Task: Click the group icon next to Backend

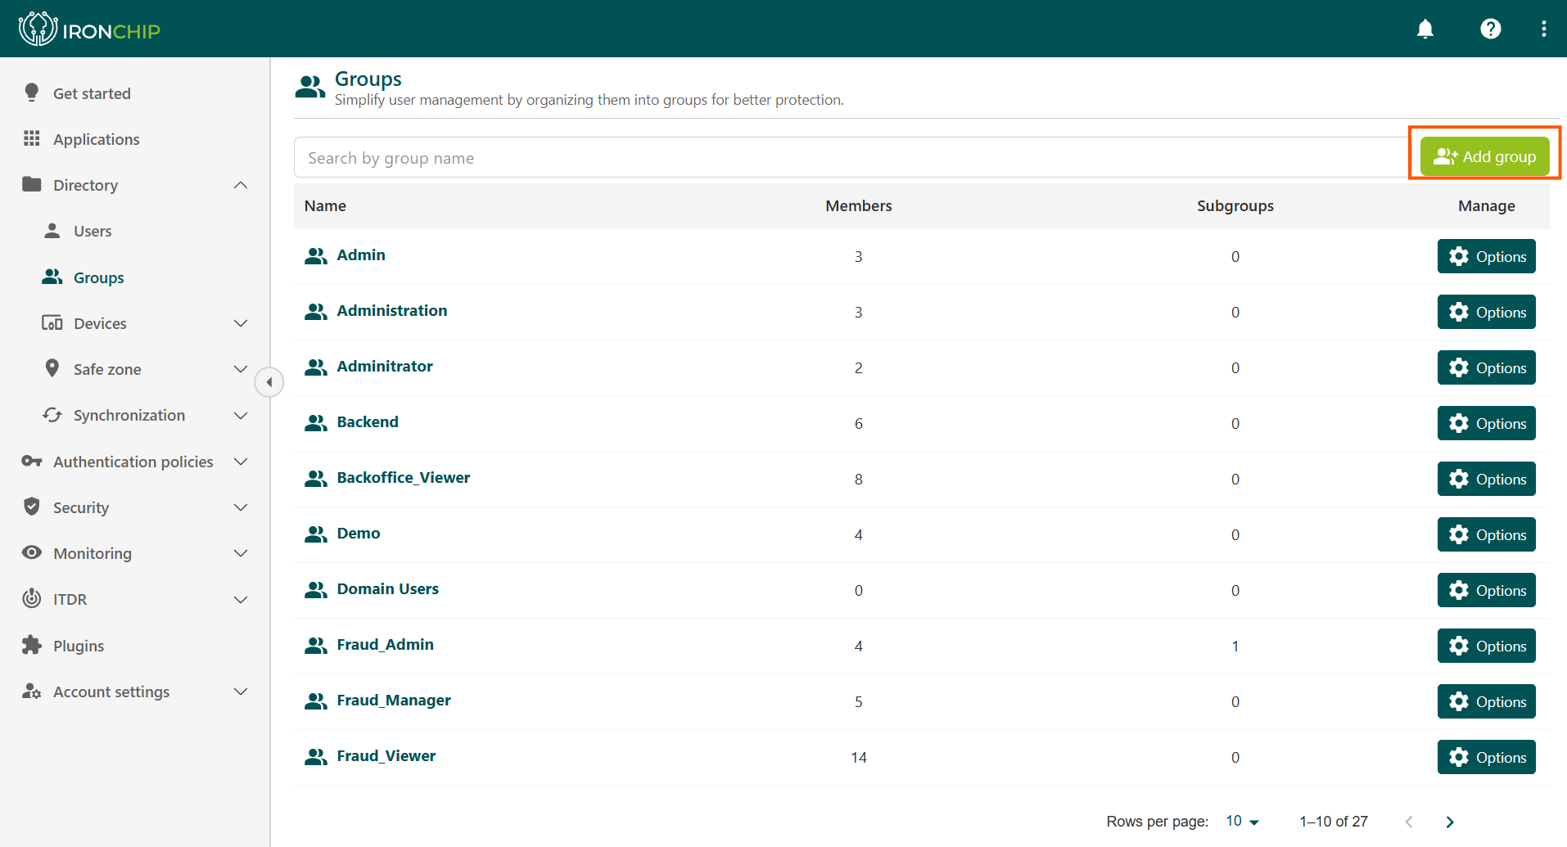Action: pyautogui.click(x=316, y=423)
